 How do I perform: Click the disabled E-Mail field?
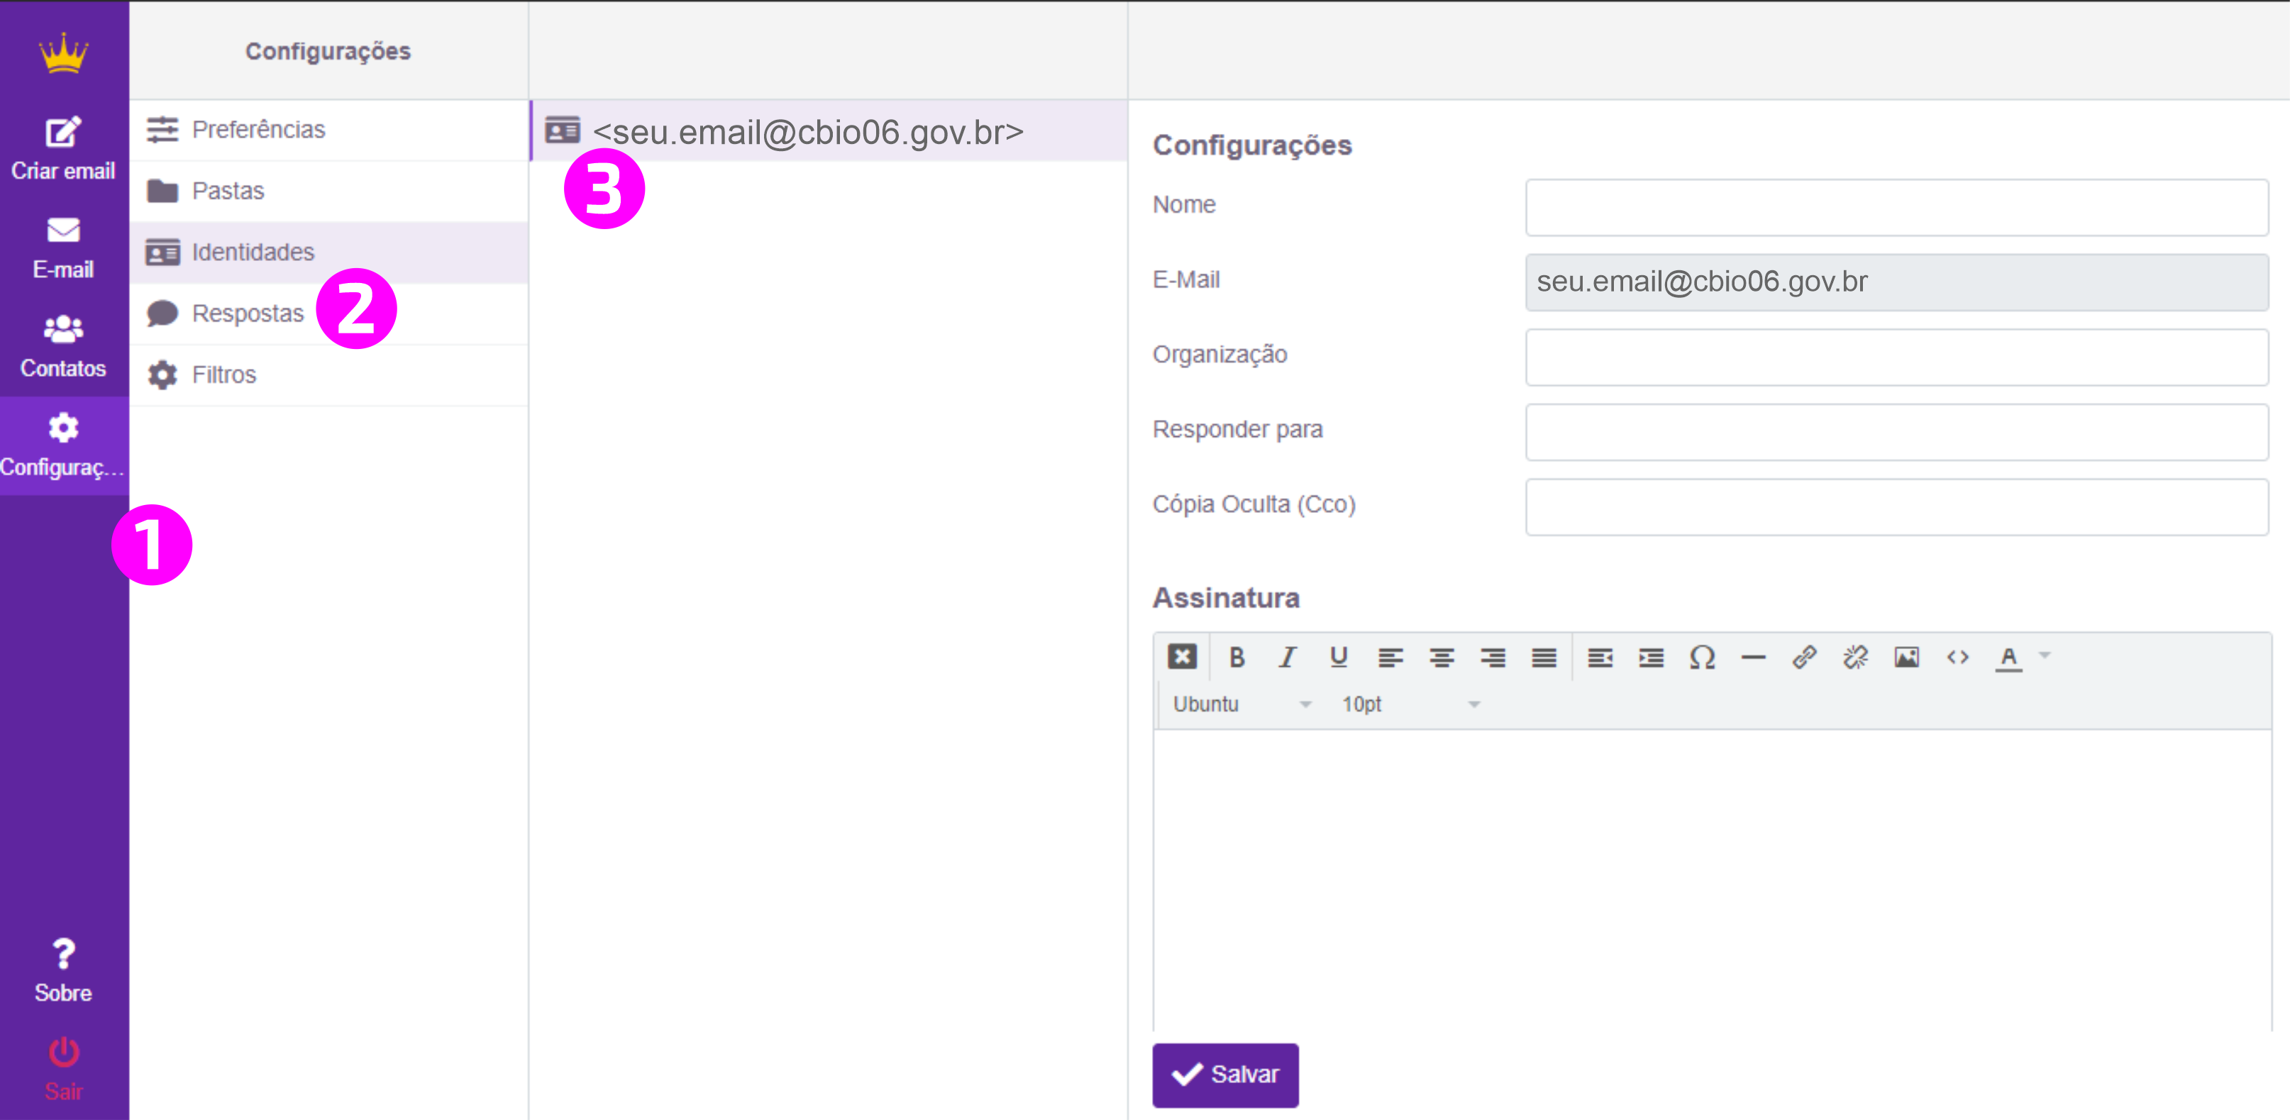tap(1896, 282)
